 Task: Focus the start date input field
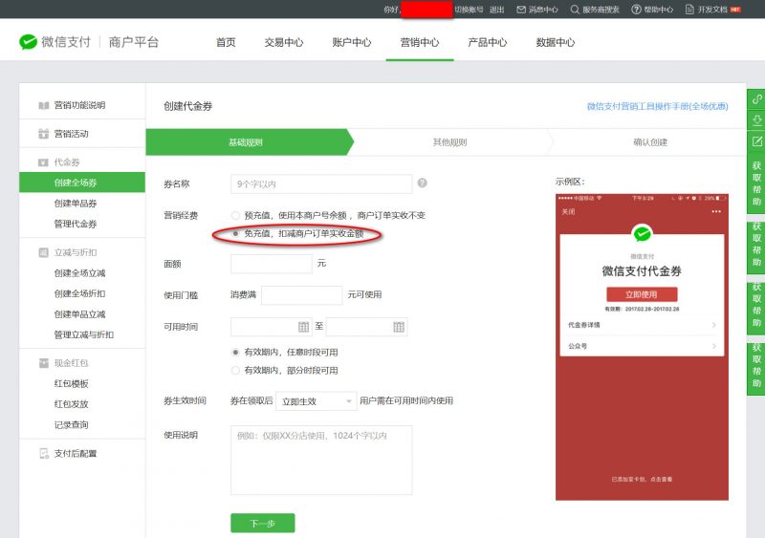pos(271,327)
